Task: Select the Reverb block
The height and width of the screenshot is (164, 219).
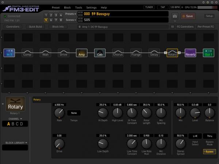Action: [x=191, y=53]
